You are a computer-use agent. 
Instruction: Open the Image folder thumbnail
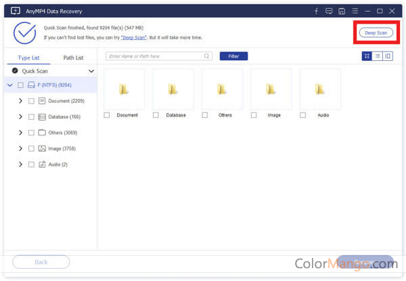pyautogui.click(x=271, y=89)
